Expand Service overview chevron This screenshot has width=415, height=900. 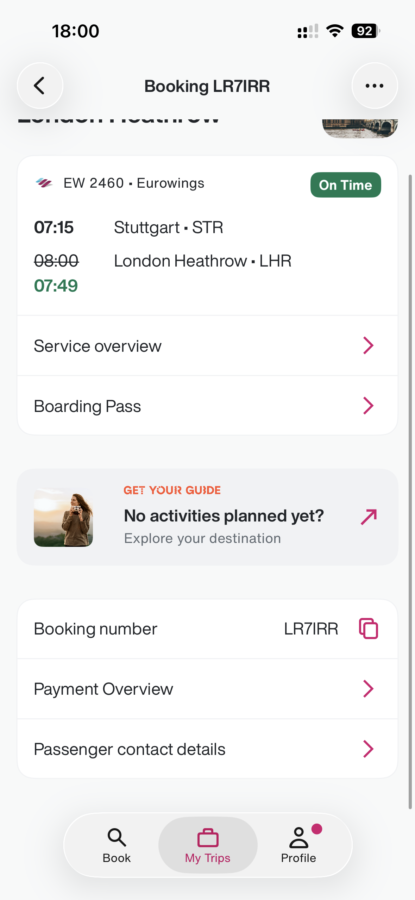[x=368, y=346]
